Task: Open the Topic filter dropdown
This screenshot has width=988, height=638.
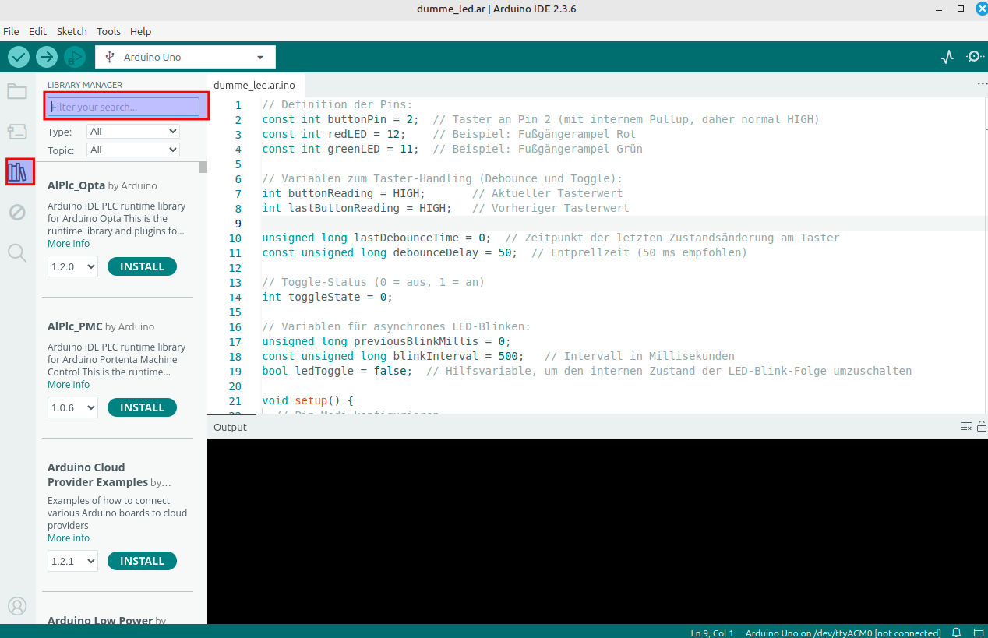Action: pyautogui.click(x=133, y=150)
